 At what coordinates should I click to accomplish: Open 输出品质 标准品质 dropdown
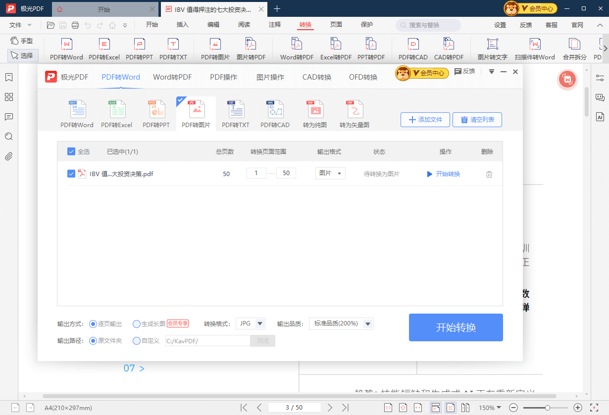(341, 323)
